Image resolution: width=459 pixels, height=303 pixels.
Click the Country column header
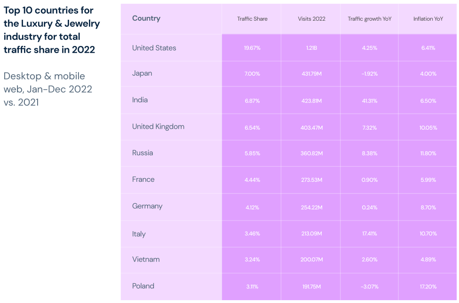(x=146, y=18)
